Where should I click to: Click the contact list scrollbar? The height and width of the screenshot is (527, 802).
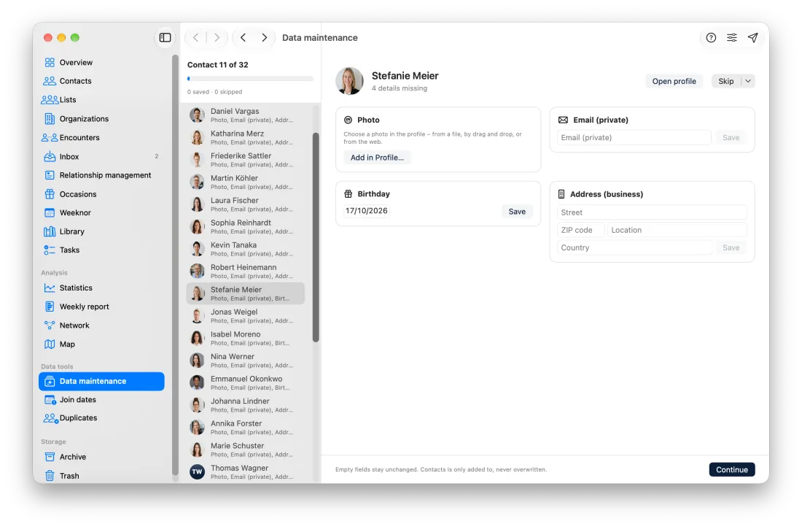tap(316, 237)
